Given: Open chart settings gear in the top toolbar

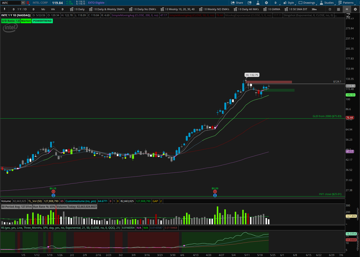Looking at the screenshot, I should point(266,3).
